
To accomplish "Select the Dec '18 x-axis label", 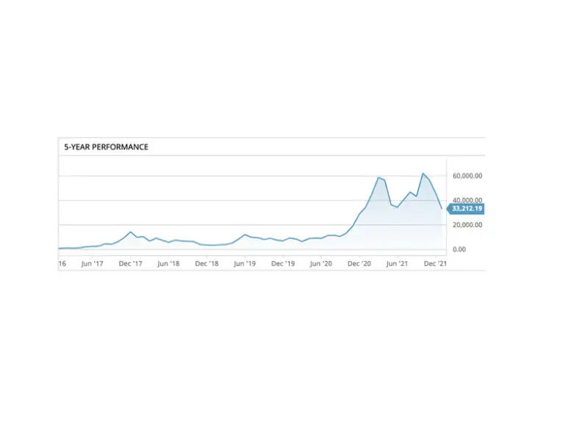I will [x=207, y=263].
